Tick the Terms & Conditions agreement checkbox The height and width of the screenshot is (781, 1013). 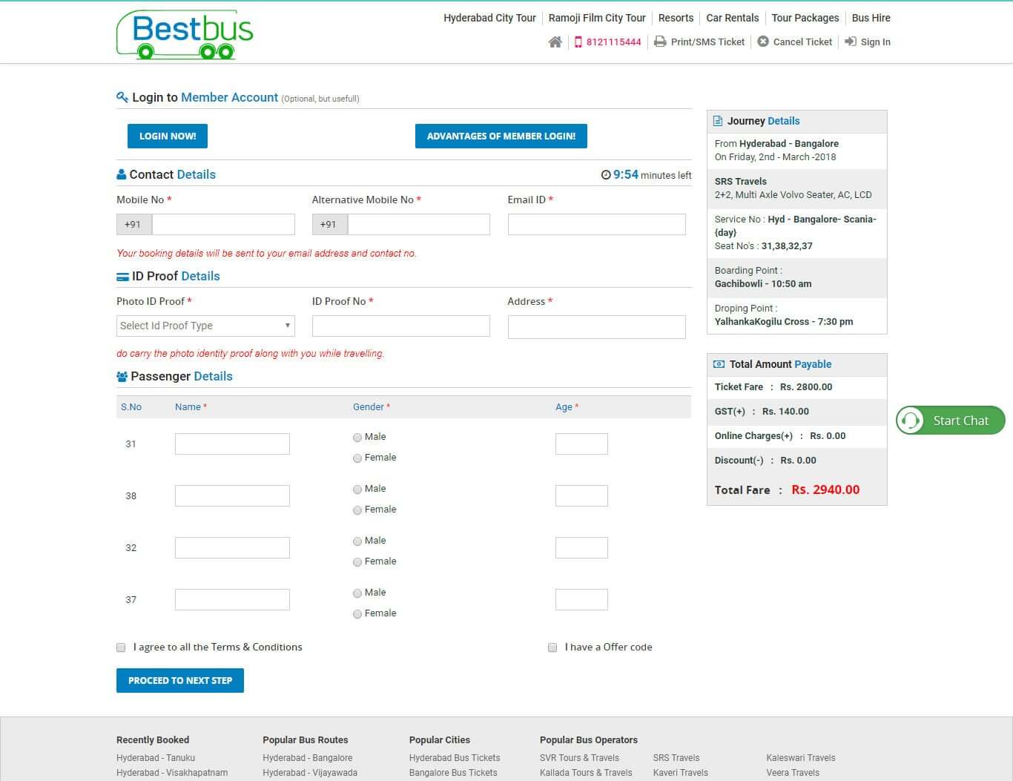[121, 647]
